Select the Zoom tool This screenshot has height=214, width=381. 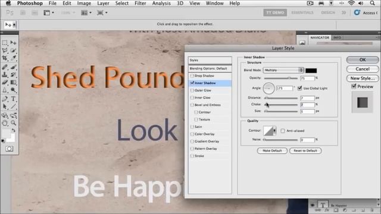click(x=13, y=123)
